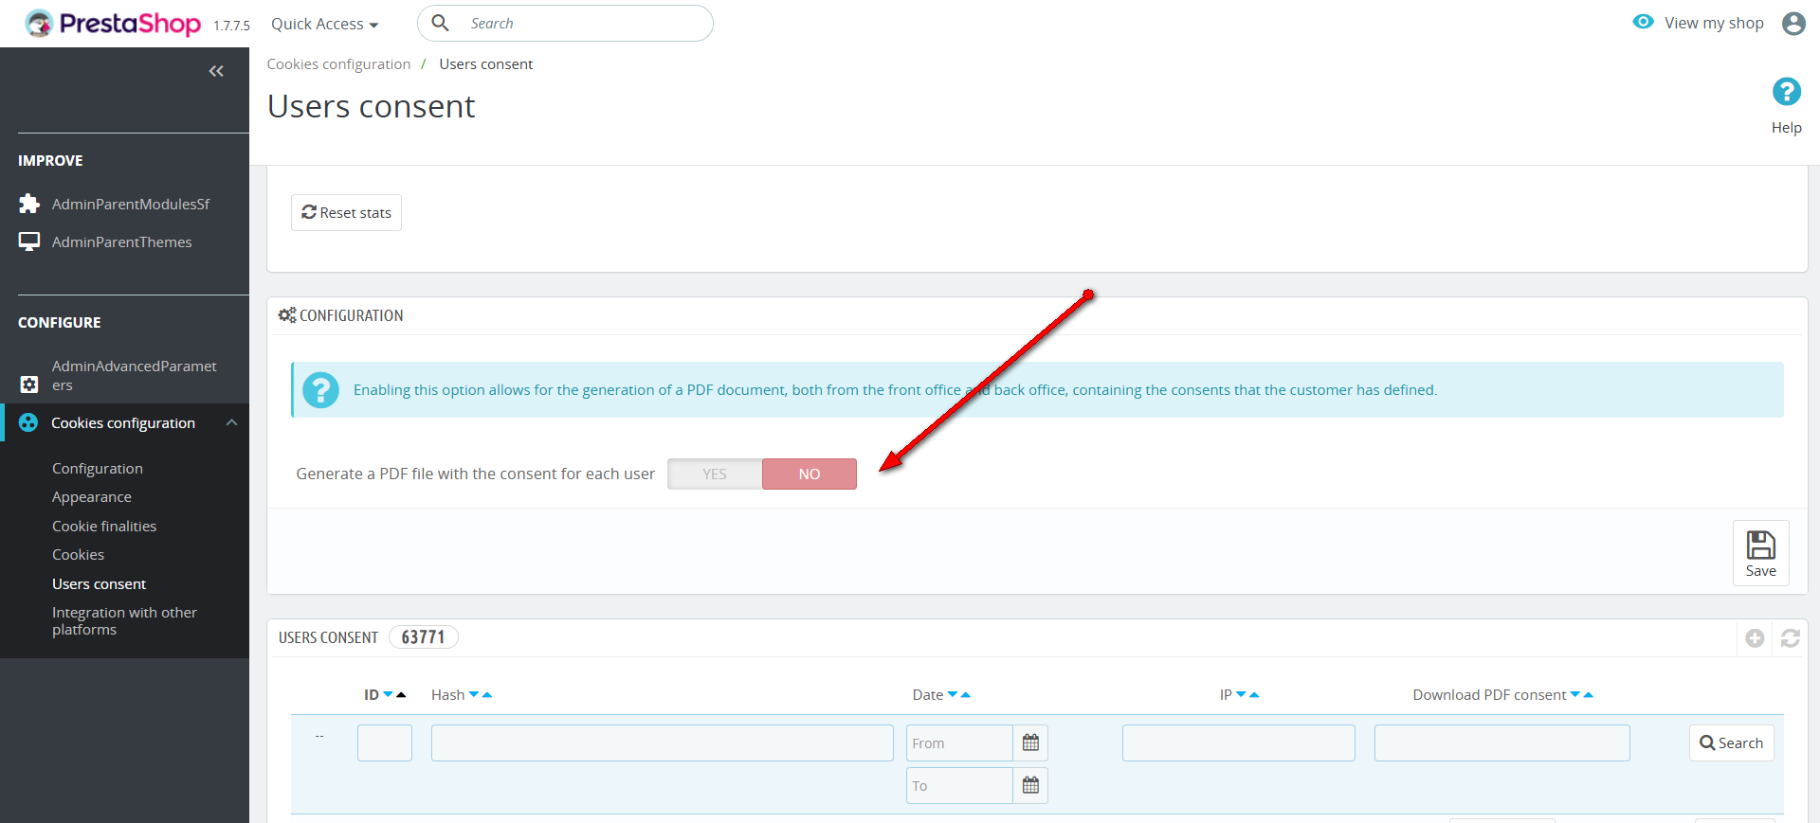Click the search magnifier icon in top bar
The image size is (1820, 823).
pos(440,23)
